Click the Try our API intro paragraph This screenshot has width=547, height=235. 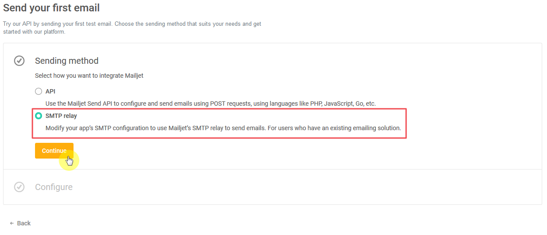tap(132, 28)
